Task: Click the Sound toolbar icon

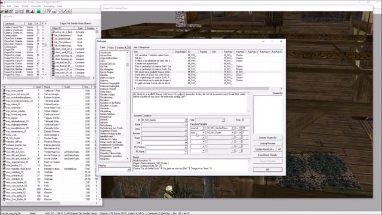Action: coord(69,11)
